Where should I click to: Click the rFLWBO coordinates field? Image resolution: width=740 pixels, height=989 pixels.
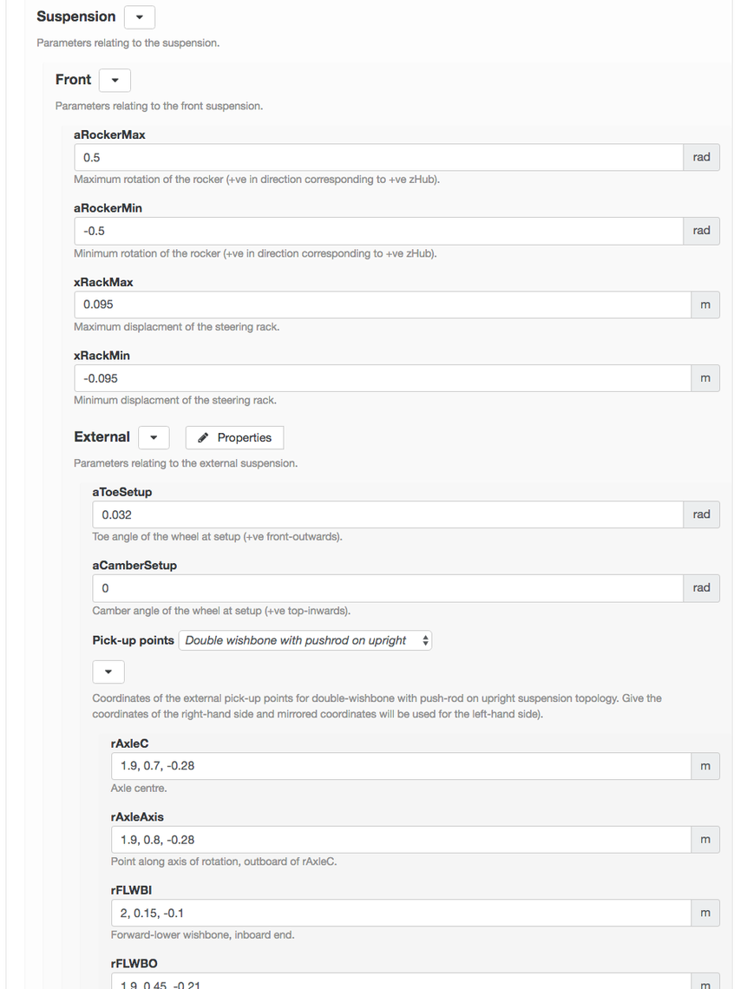coord(401,981)
